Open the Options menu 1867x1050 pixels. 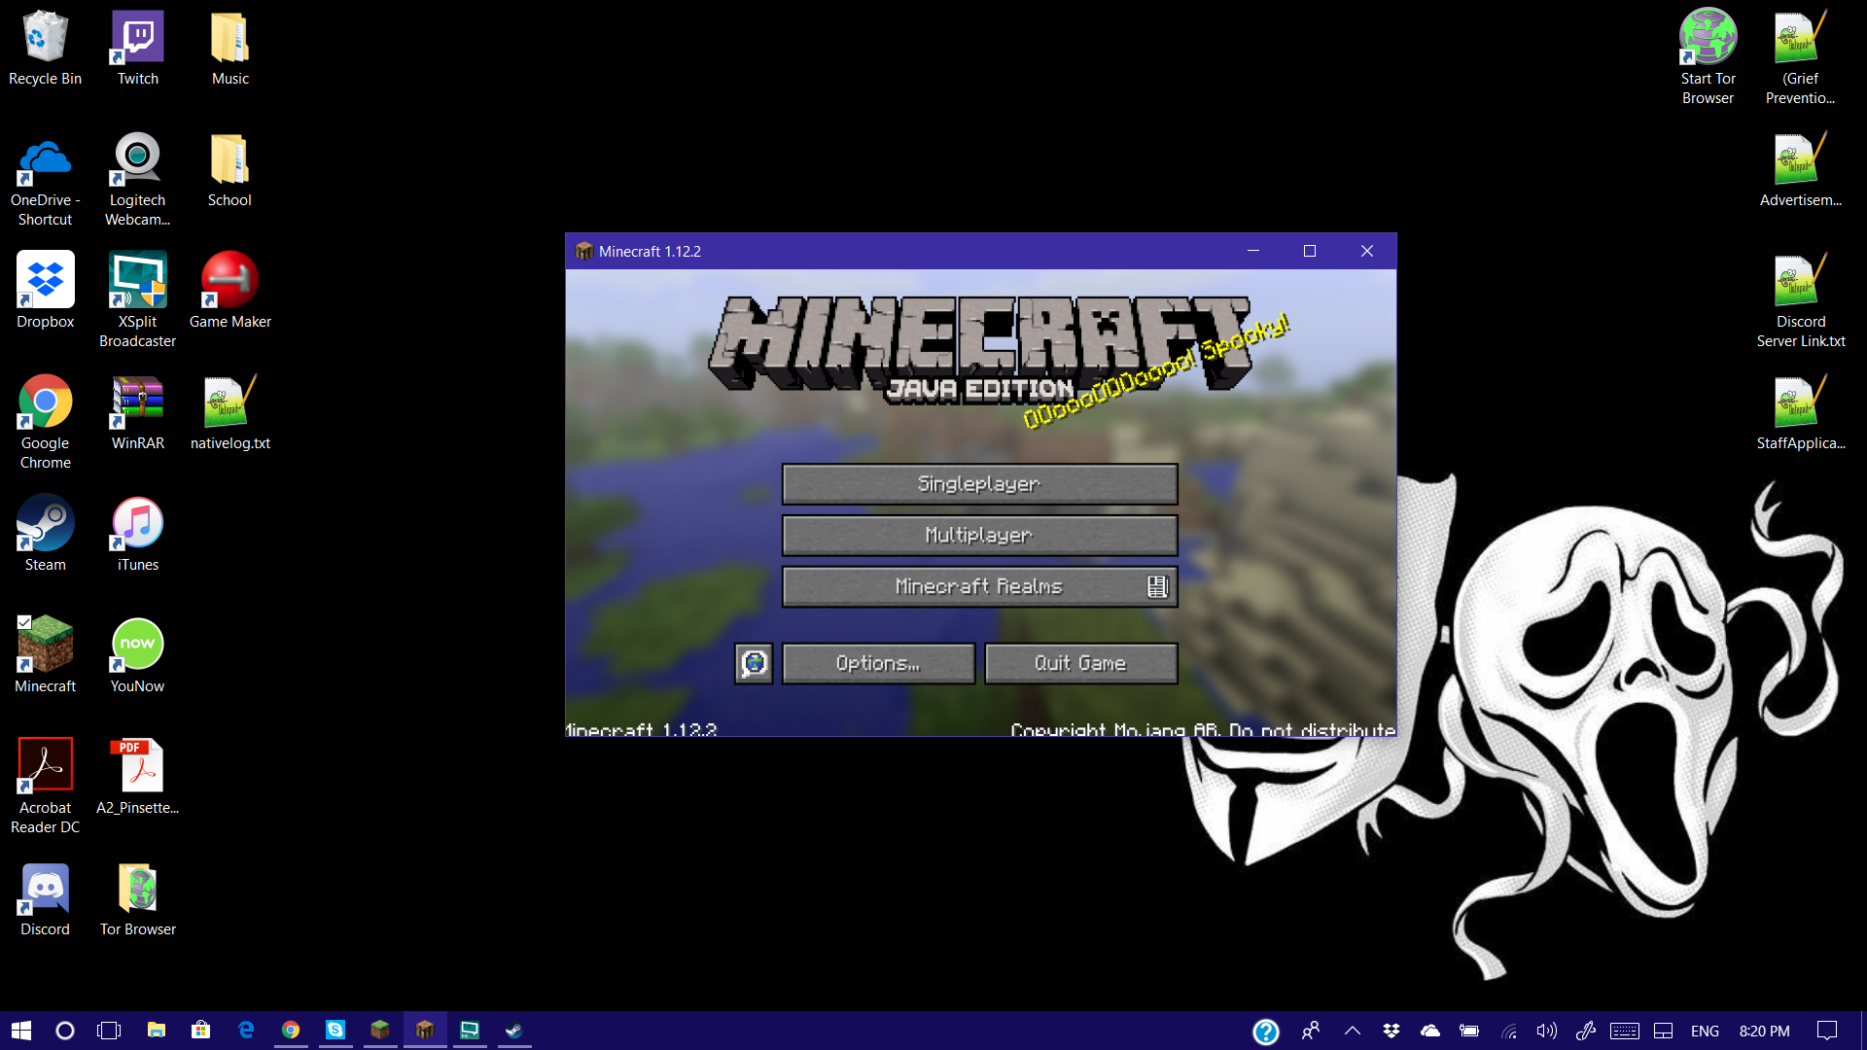878,664
